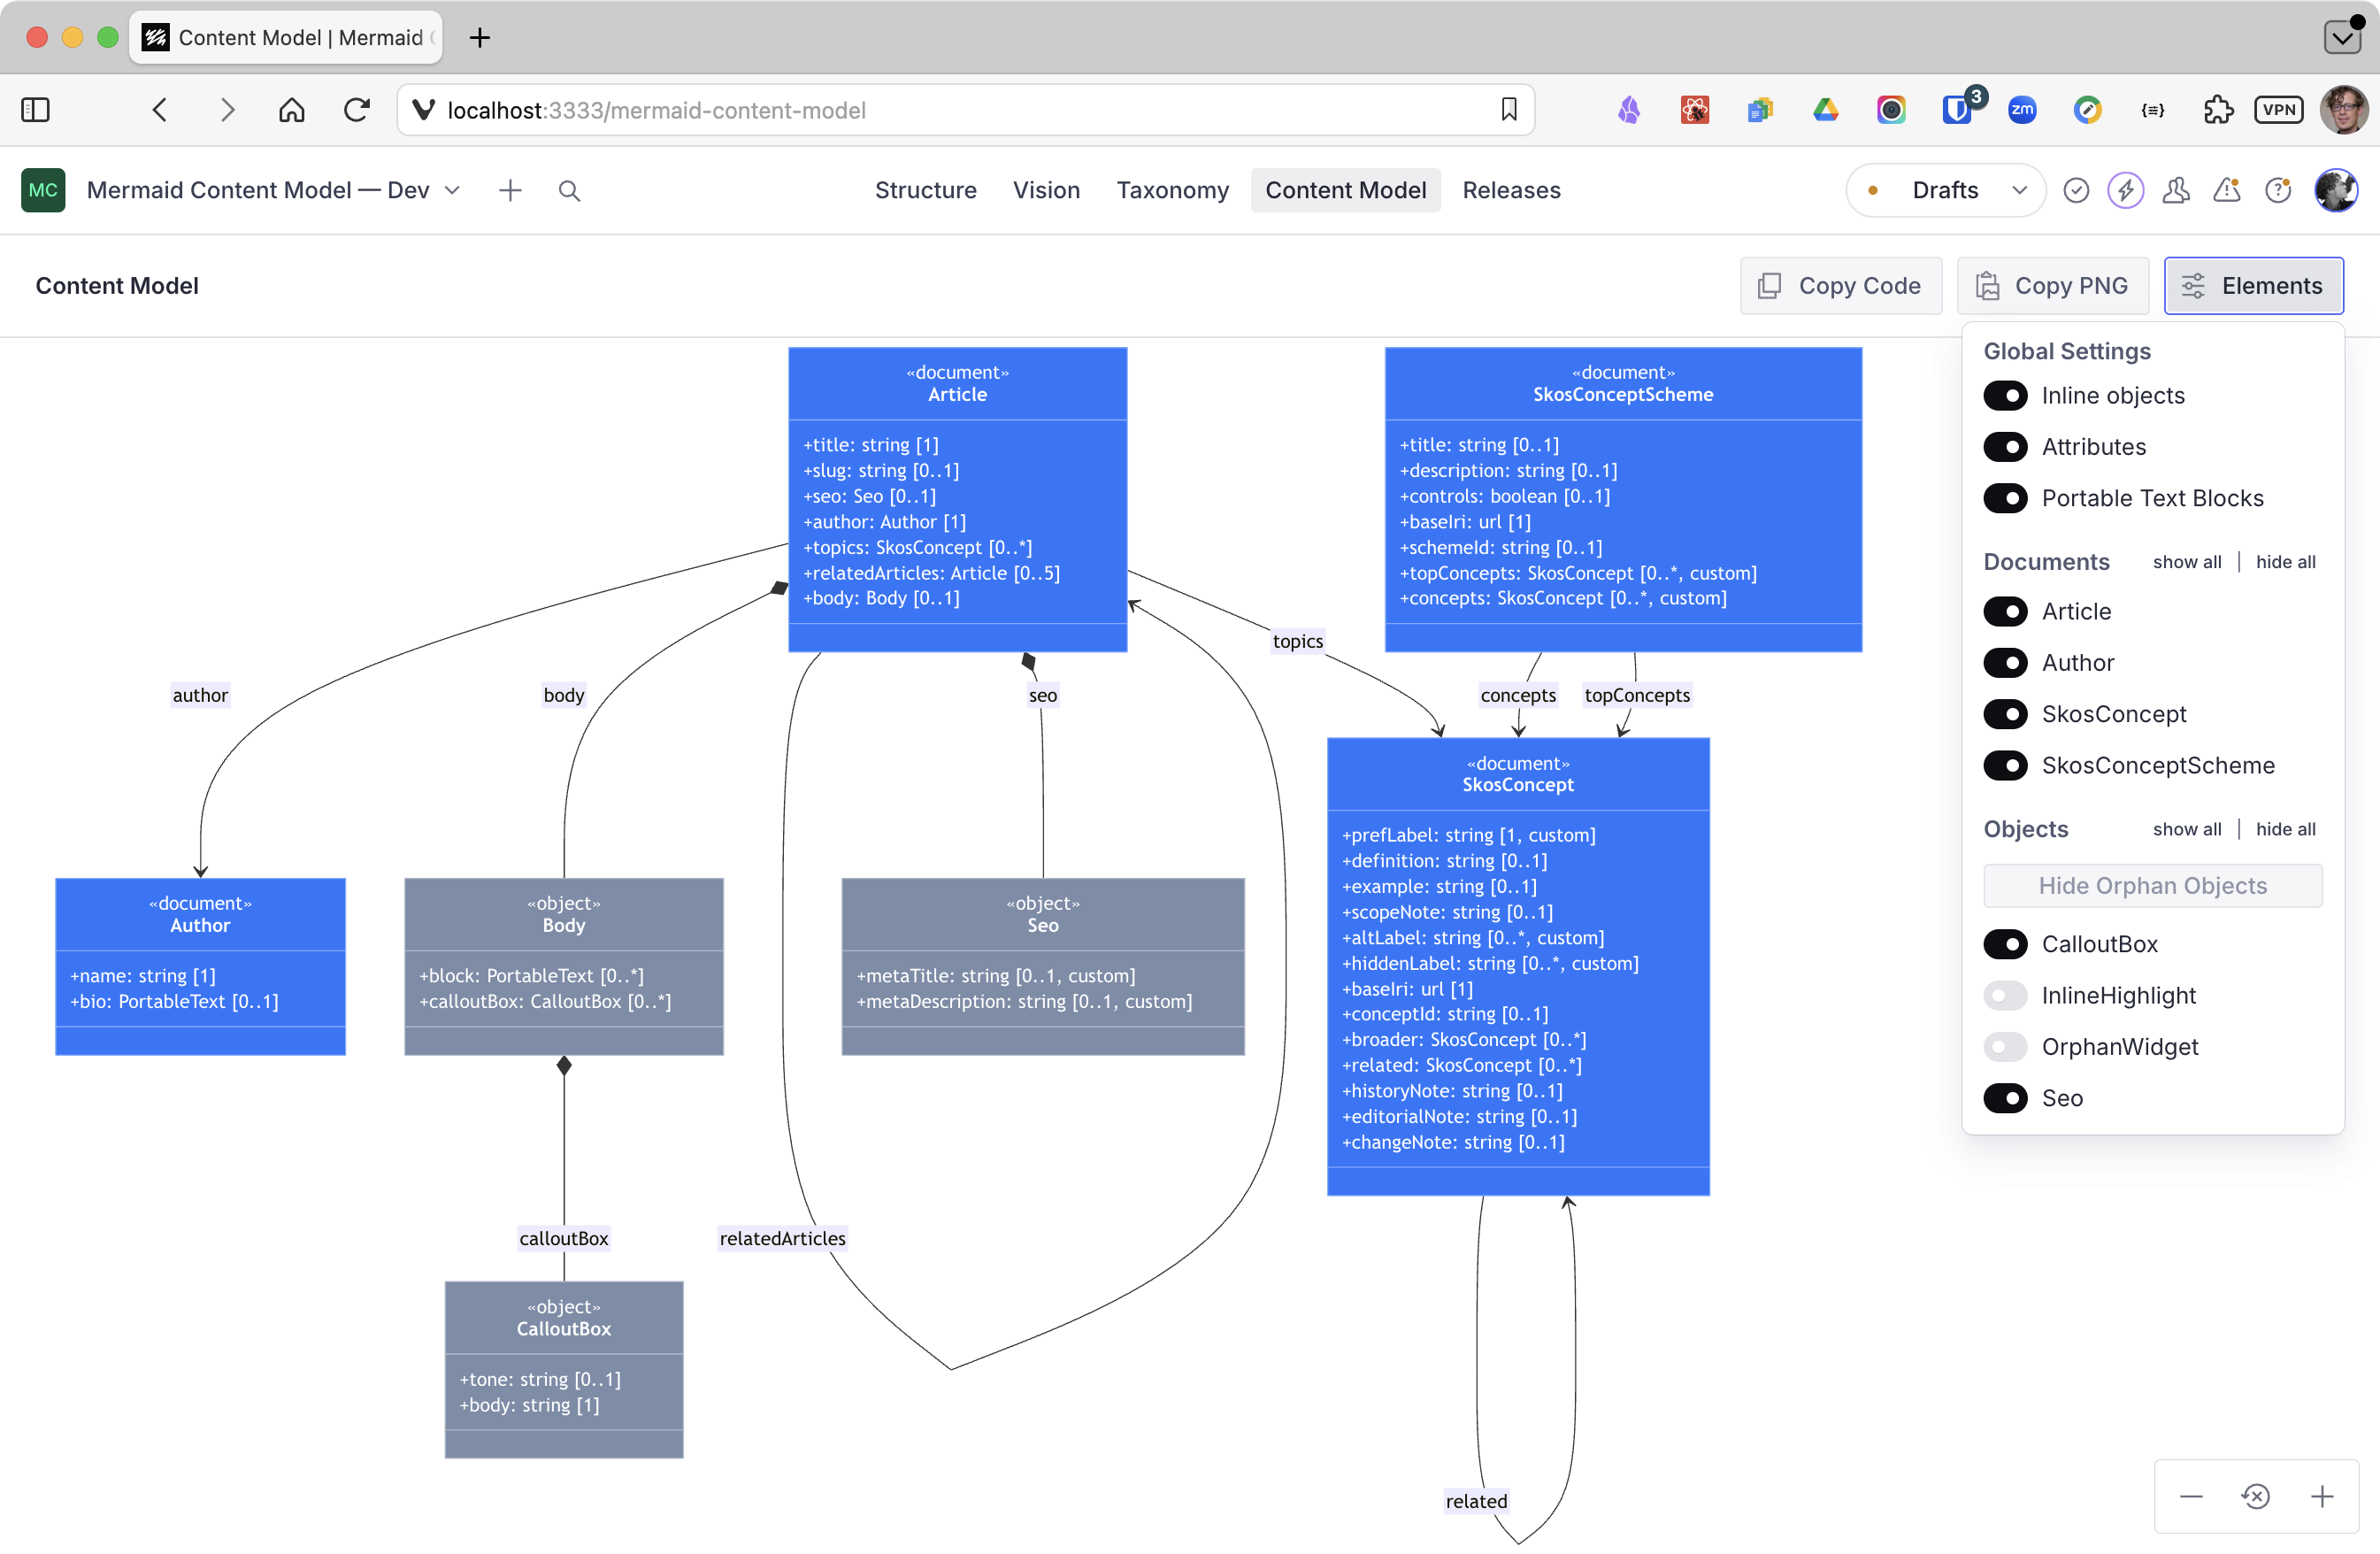Toggle the Seo object switch

coord(2005,1097)
